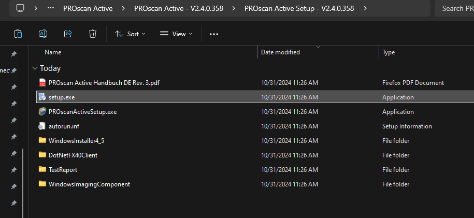Viewport: 474px width, 218px height.
Task: Click the TestReport folder icon
Action: pyautogui.click(x=42, y=169)
